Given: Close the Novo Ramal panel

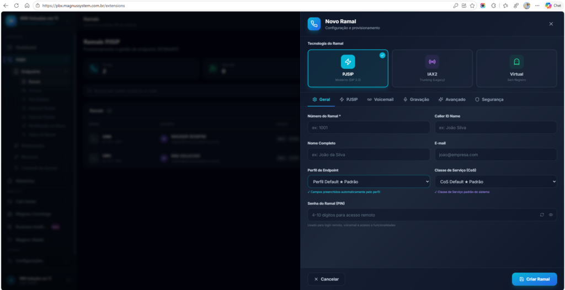Looking at the screenshot, I should click(551, 24).
